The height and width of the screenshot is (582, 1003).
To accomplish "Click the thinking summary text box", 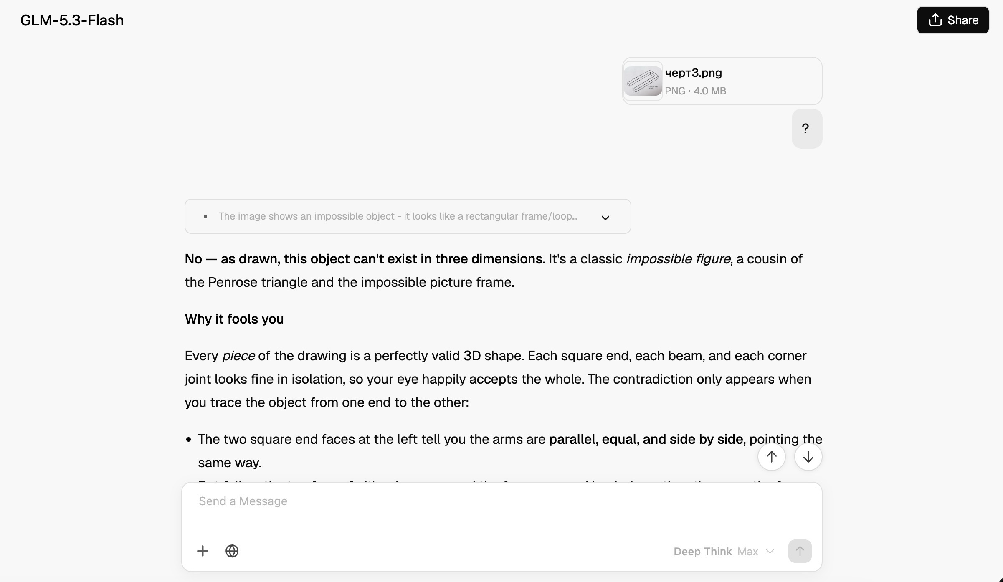I will tap(408, 216).
